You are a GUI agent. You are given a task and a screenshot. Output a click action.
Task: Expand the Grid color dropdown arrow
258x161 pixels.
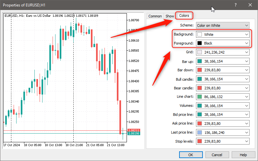247,52
